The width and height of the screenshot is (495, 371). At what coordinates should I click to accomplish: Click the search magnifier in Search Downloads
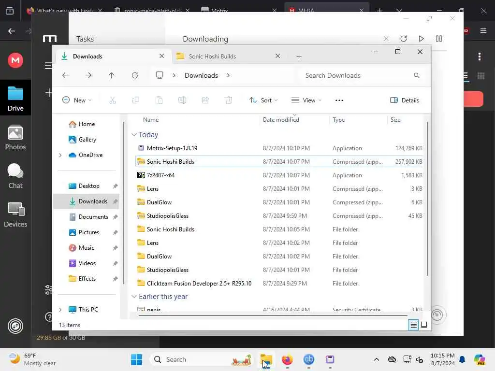point(417,75)
